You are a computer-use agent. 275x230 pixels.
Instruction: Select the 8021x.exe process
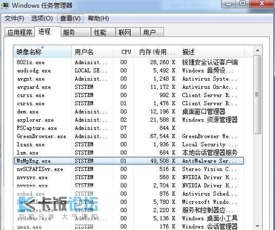click(129, 62)
